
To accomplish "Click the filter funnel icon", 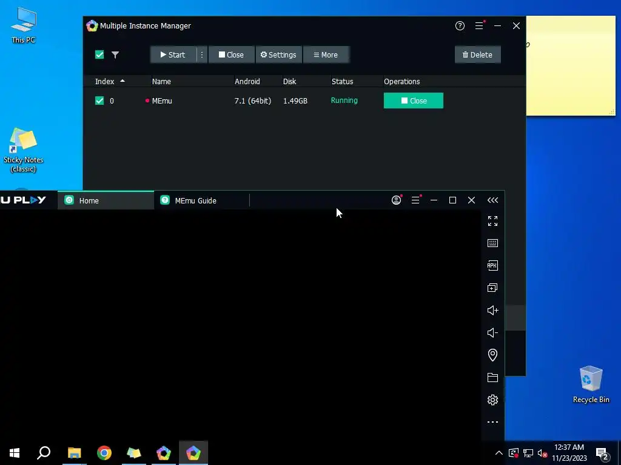I will (115, 55).
